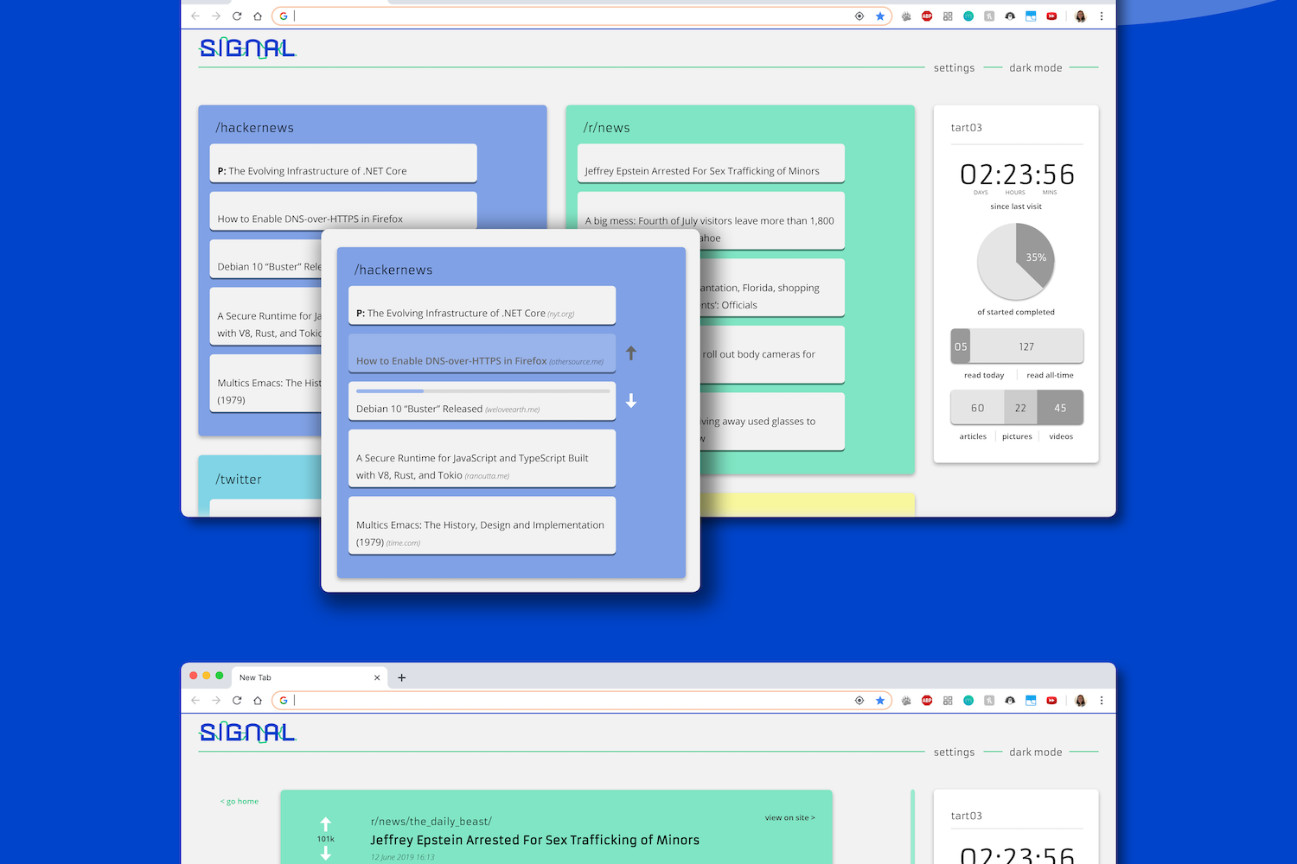The width and height of the screenshot is (1297, 864).
Task: Click the '60' articles segment
Action: [977, 408]
